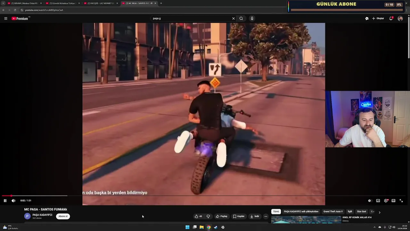Screen dimensions: 410x231
Task: Switch to the FAR IŞIĞI - LAZ MEHMET tab
Action: click(x=101, y=3)
